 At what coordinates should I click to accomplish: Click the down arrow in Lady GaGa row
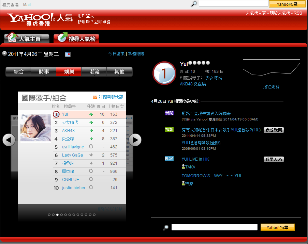(91, 155)
